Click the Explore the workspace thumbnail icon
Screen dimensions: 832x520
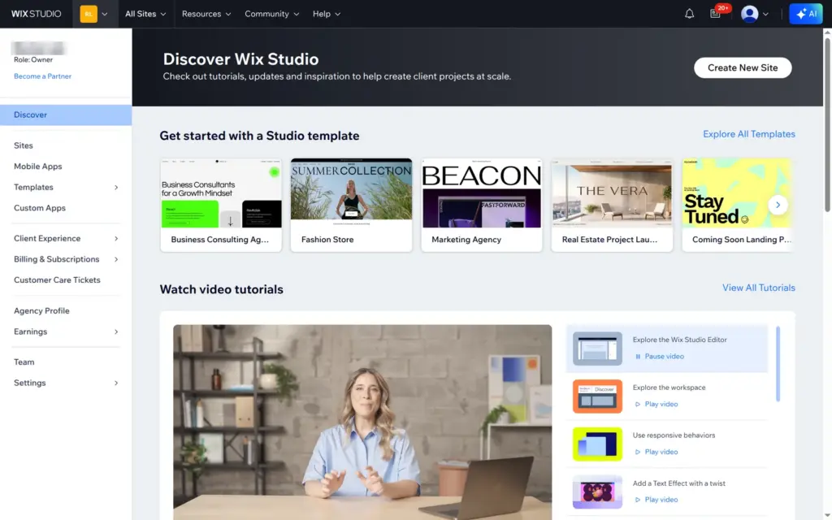pyautogui.click(x=597, y=396)
